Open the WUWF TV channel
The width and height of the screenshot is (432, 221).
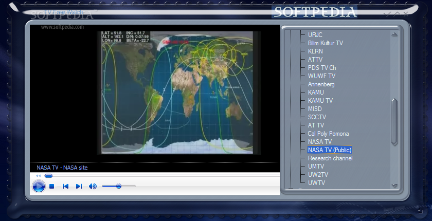pyautogui.click(x=321, y=76)
